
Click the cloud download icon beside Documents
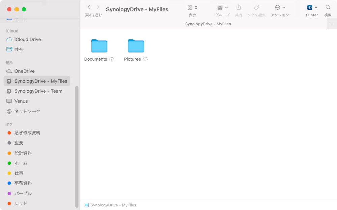111,59
